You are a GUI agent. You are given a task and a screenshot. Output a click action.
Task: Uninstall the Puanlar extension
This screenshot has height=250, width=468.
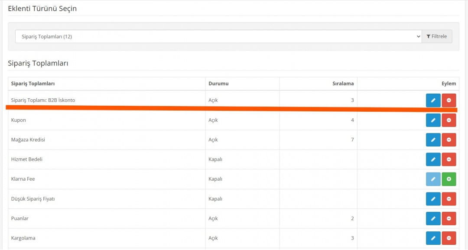coord(448,218)
